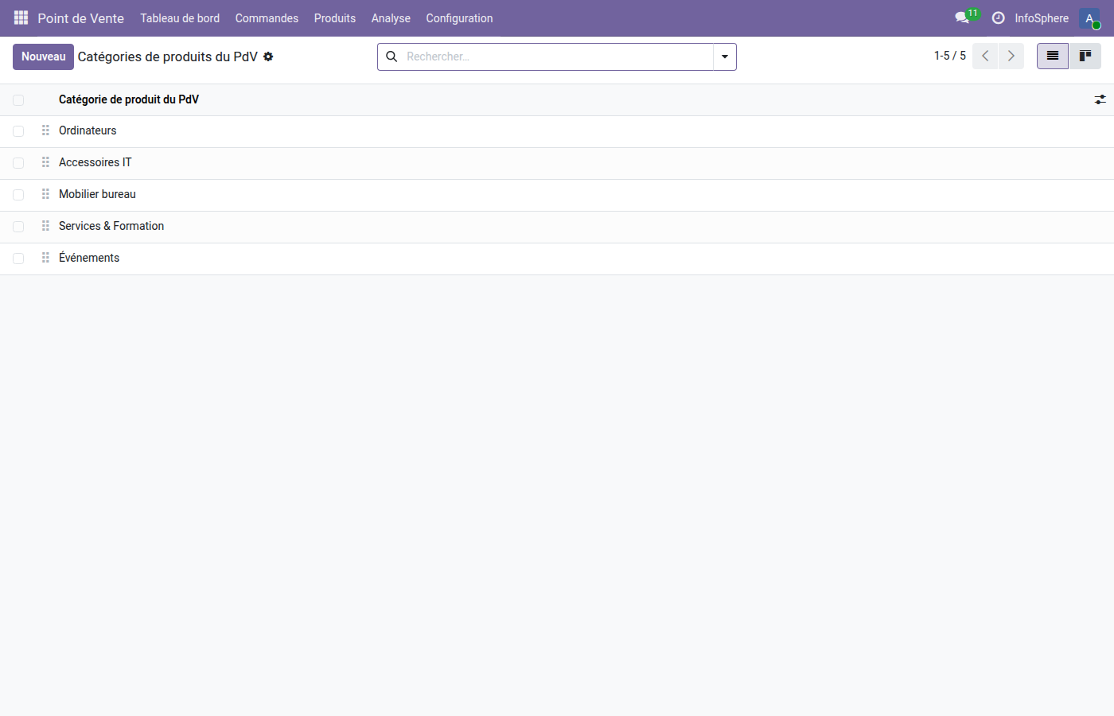Open optional columns adjust settings icon
The width and height of the screenshot is (1114, 716).
tap(1100, 99)
